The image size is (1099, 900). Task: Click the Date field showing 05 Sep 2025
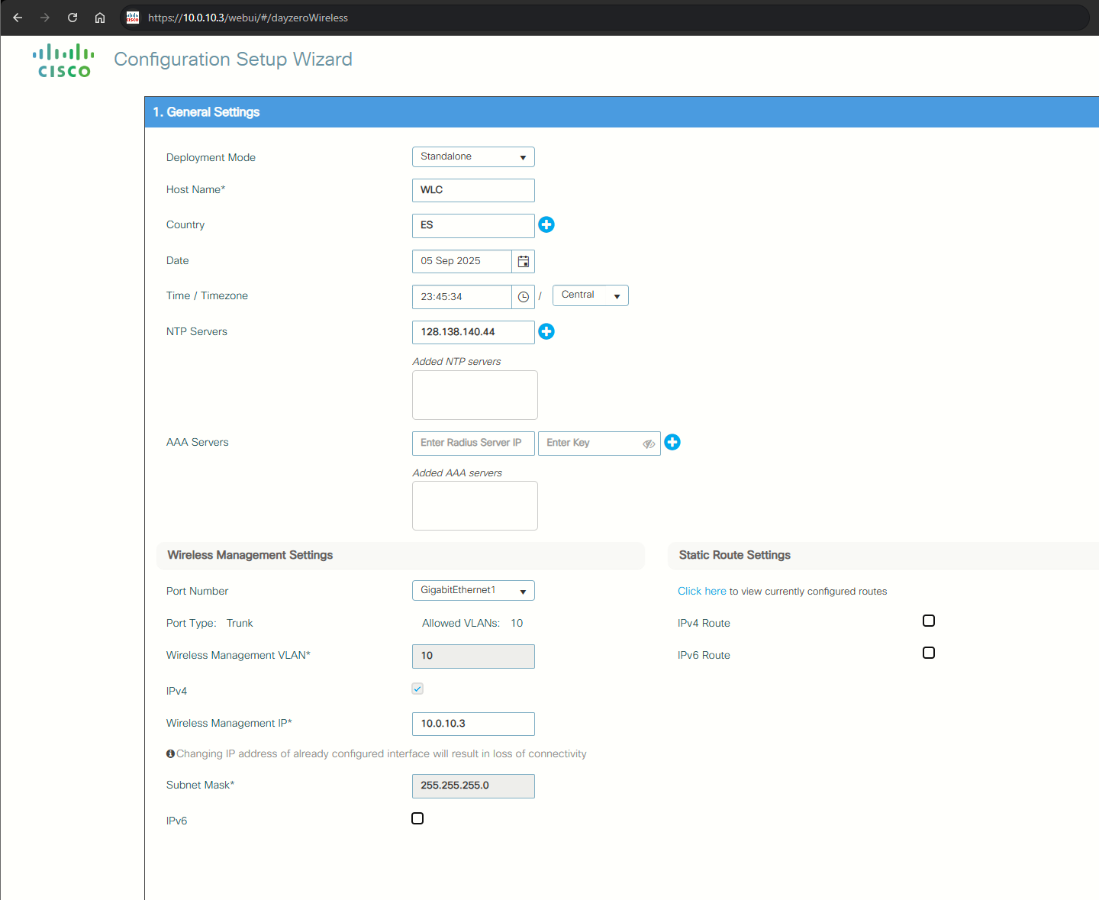tap(462, 261)
